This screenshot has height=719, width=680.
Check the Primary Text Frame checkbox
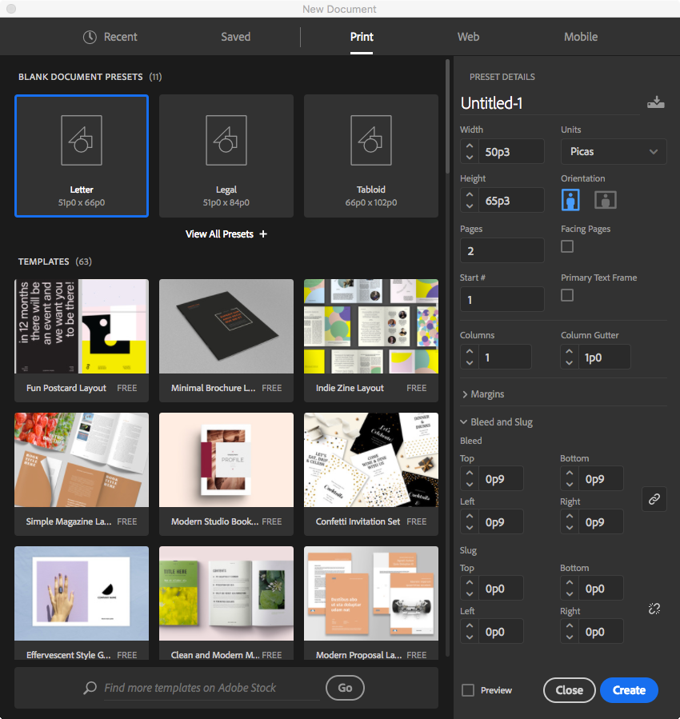click(567, 295)
